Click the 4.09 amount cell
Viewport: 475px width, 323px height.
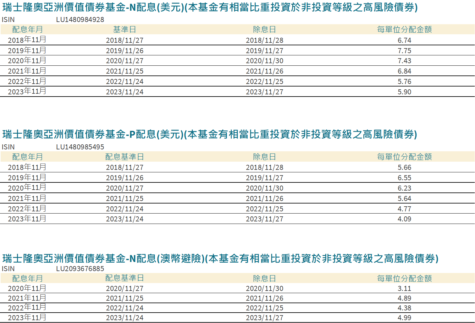click(404, 219)
